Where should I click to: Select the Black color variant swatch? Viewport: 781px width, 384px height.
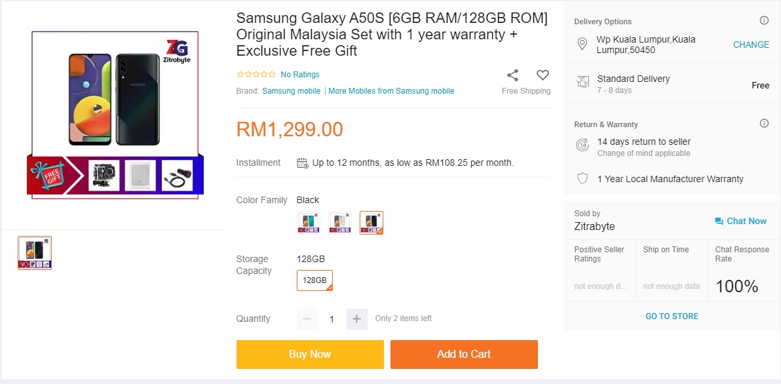(x=371, y=223)
